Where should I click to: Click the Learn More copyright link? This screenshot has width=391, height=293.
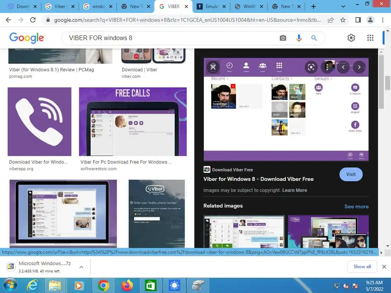[294, 190]
